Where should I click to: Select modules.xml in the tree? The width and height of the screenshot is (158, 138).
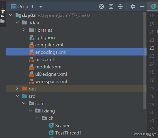tap(76, 67)
